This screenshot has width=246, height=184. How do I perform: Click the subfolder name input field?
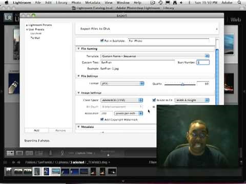point(169,41)
